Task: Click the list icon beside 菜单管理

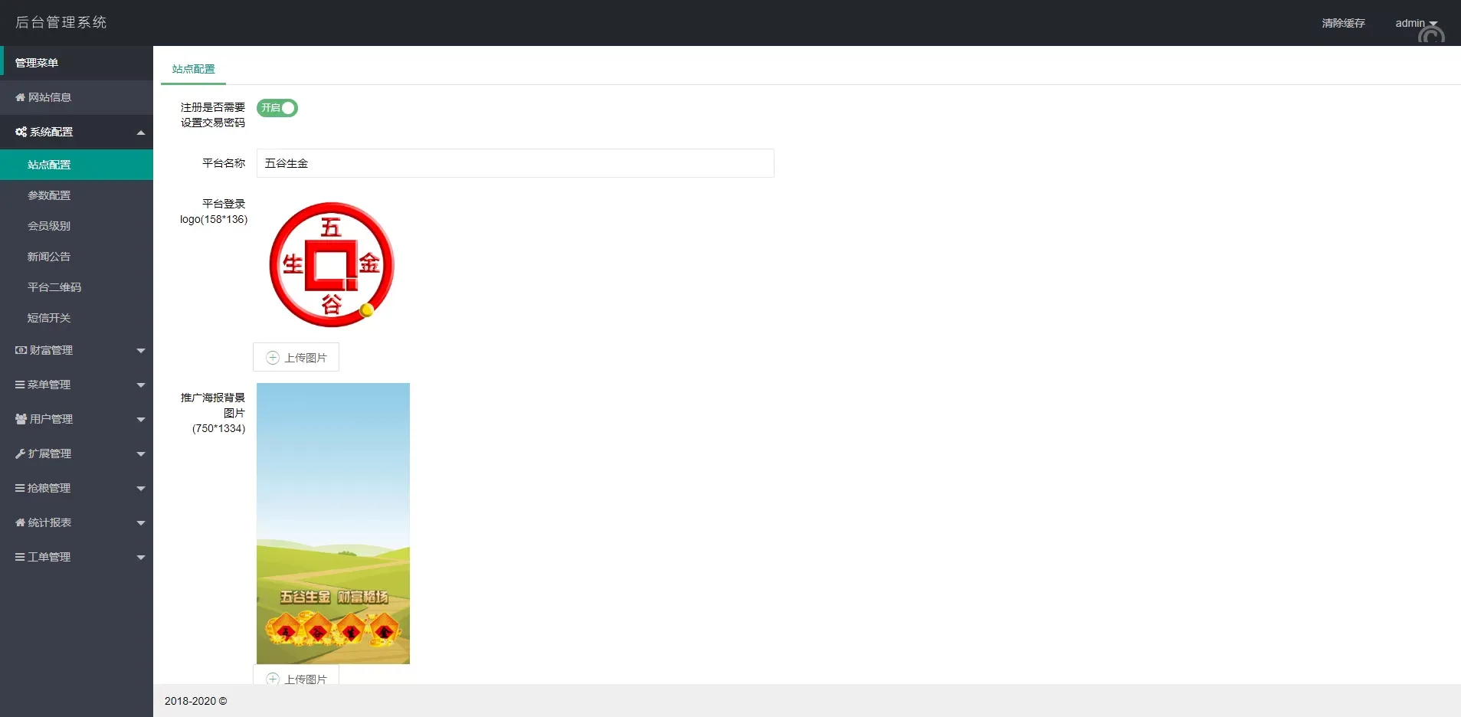Action: tap(20, 385)
